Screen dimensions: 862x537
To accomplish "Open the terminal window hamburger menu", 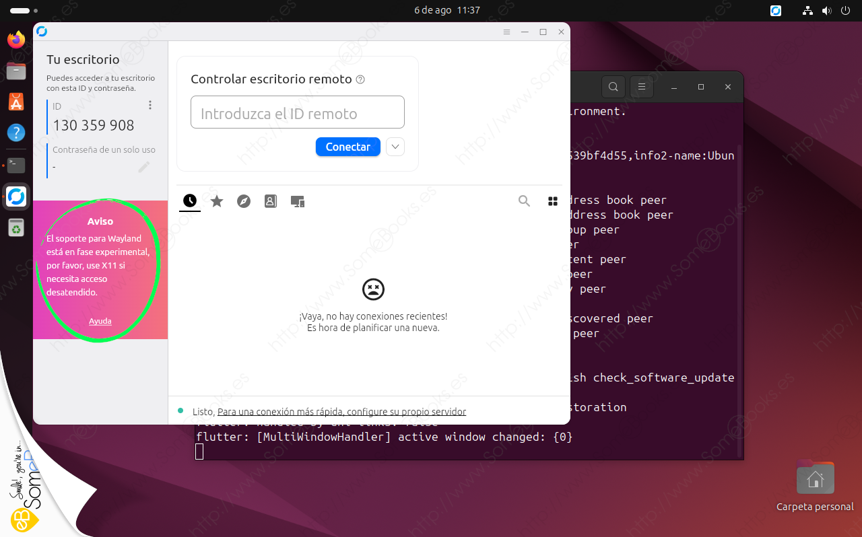I will pos(642,87).
